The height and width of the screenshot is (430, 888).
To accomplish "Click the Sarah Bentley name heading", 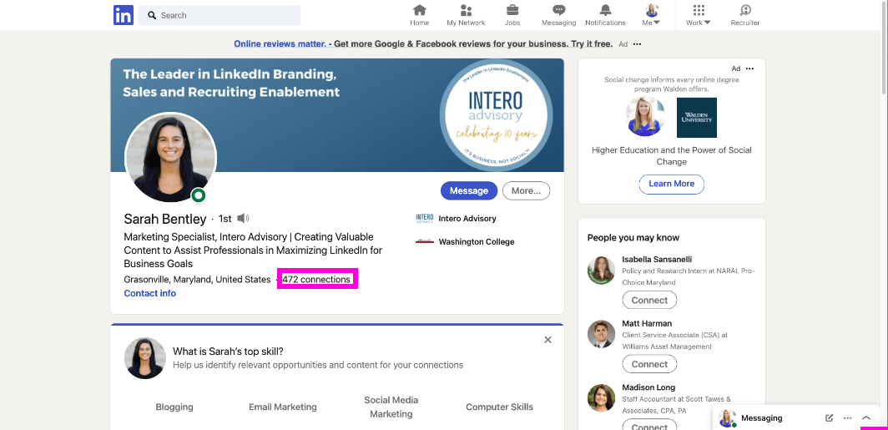I will coord(164,220).
